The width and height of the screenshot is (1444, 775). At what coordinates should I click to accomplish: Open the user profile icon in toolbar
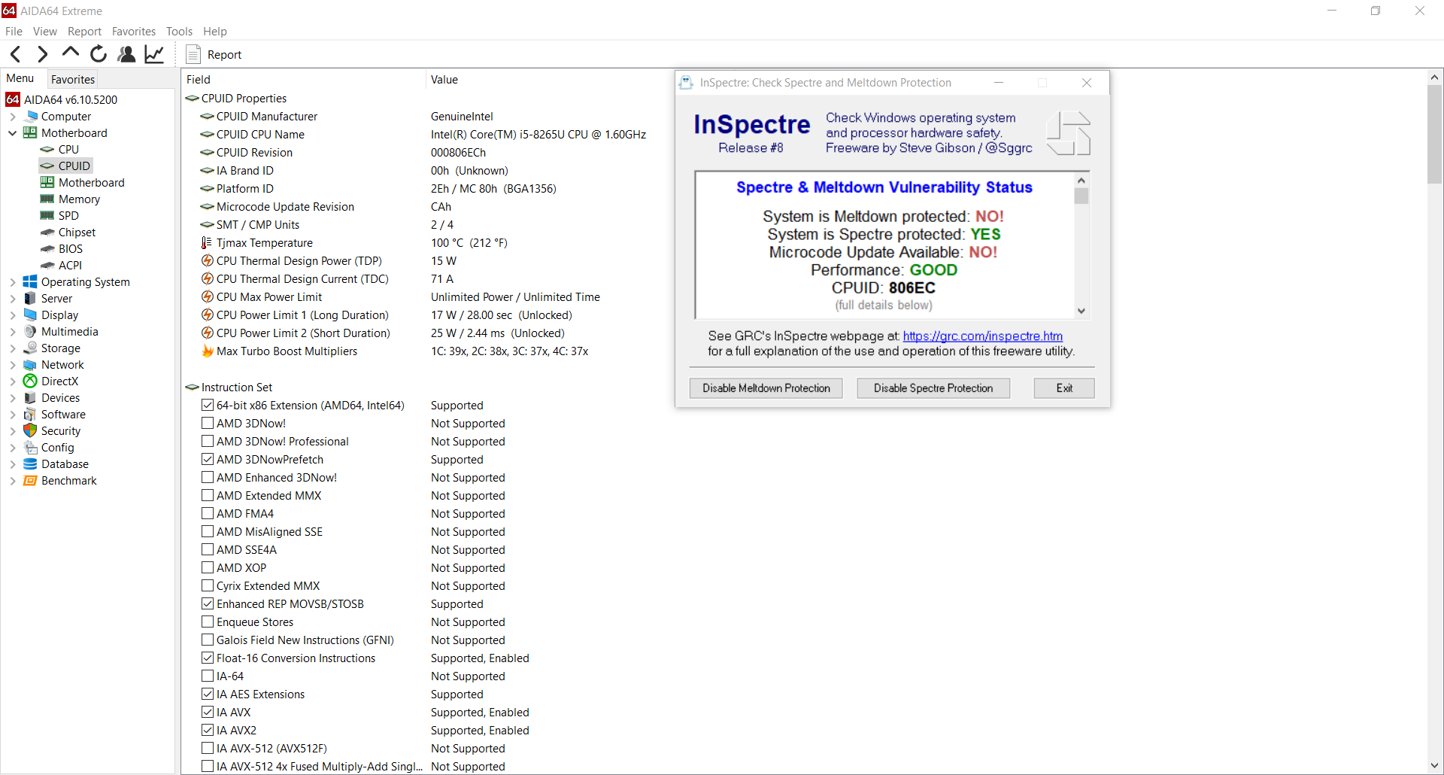(x=126, y=54)
